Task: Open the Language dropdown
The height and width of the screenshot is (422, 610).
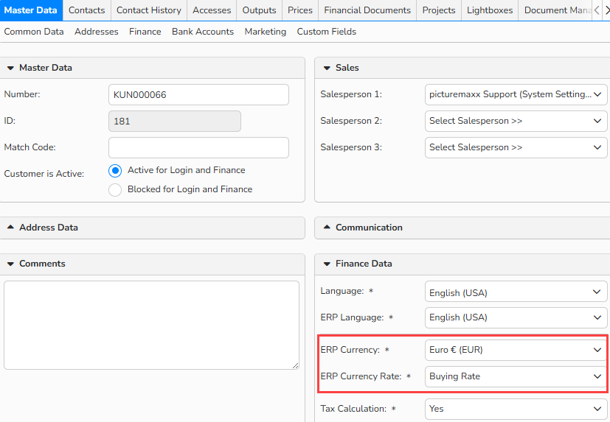Action: click(x=516, y=292)
